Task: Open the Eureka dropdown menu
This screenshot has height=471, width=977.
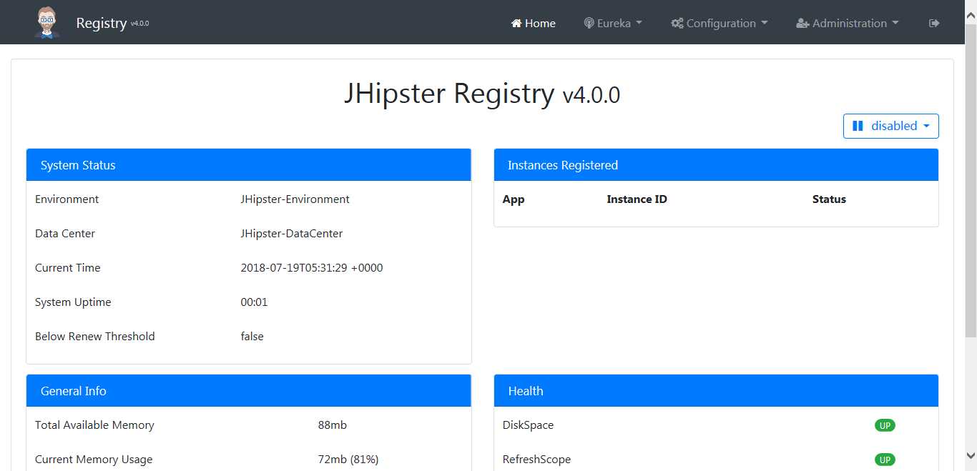Action: (613, 23)
